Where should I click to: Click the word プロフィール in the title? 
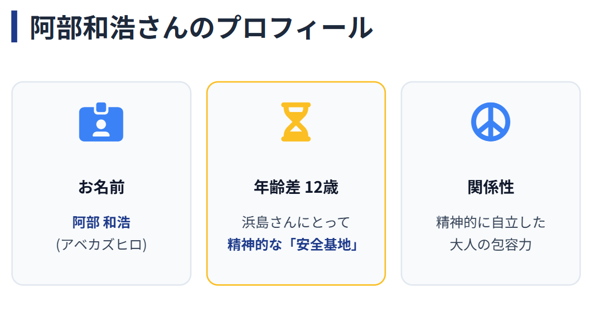tap(295, 27)
